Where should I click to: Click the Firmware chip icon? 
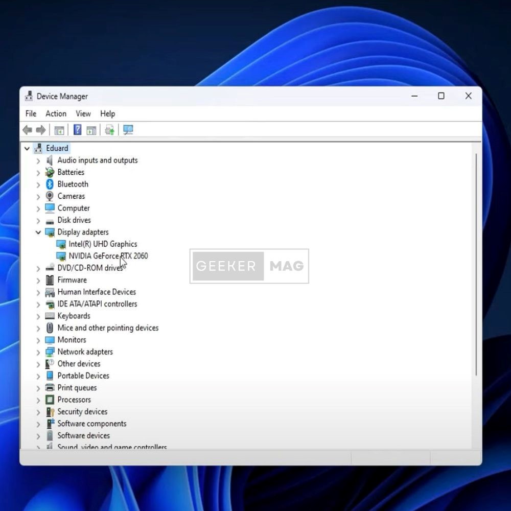click(x=50, y=280)
